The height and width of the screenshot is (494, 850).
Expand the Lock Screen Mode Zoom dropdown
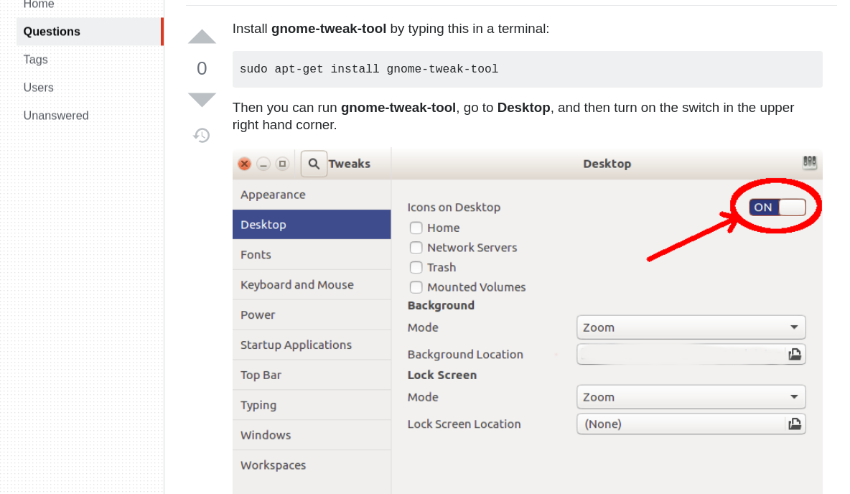[x=691, y=397]
